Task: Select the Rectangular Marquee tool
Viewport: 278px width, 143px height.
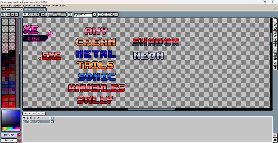Action: point(275,20)
